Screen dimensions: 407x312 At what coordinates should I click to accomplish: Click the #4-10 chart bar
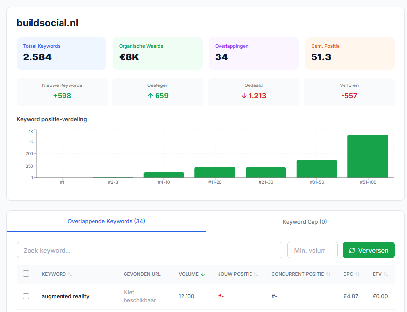164,175
